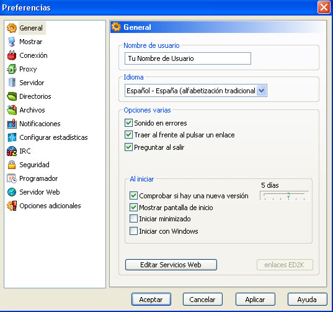Image resolution: width=333 pixels, height=312 pixels.
Task: Open the Conexión plug icon section
Action: pyautogui.click(x=12, y=55)
